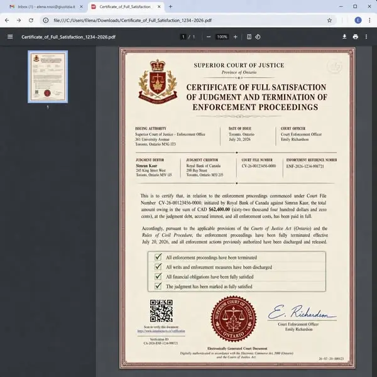Maximize the browser window

pos(355,6)
